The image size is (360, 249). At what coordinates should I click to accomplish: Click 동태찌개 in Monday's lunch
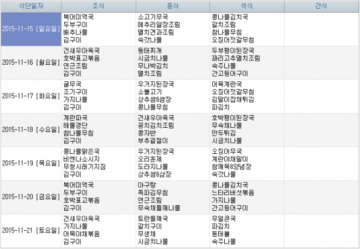pyautogui.click(x=152, y=50)
